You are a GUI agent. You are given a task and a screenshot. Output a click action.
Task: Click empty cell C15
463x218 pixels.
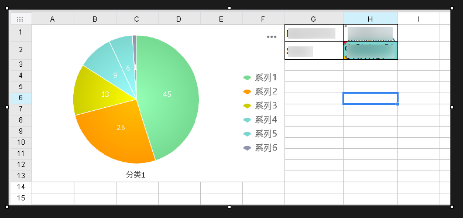[x=138, y=199]
